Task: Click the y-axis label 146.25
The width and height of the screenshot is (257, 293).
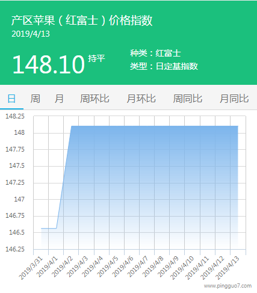Action: click(15, 249)
